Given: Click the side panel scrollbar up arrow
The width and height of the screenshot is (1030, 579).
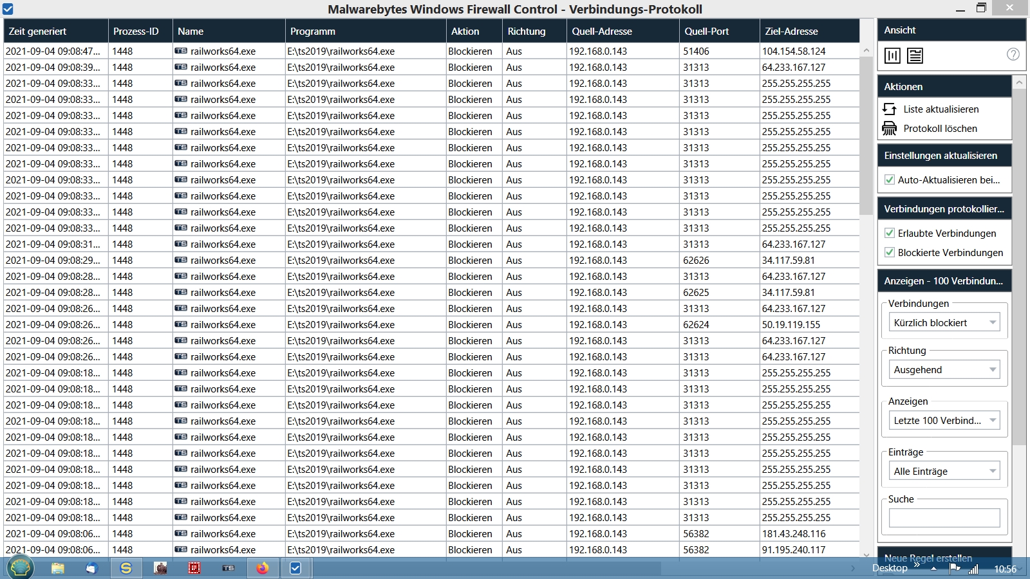Looking at the screenshot, I should 1019,82.
